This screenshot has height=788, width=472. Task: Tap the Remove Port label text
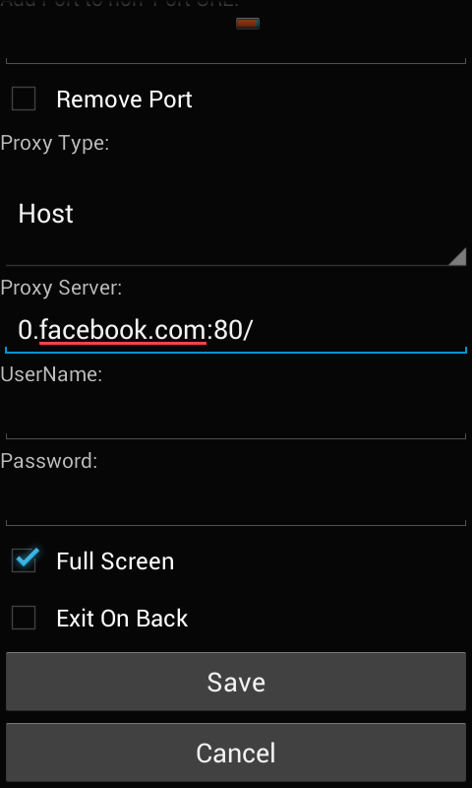124,99
